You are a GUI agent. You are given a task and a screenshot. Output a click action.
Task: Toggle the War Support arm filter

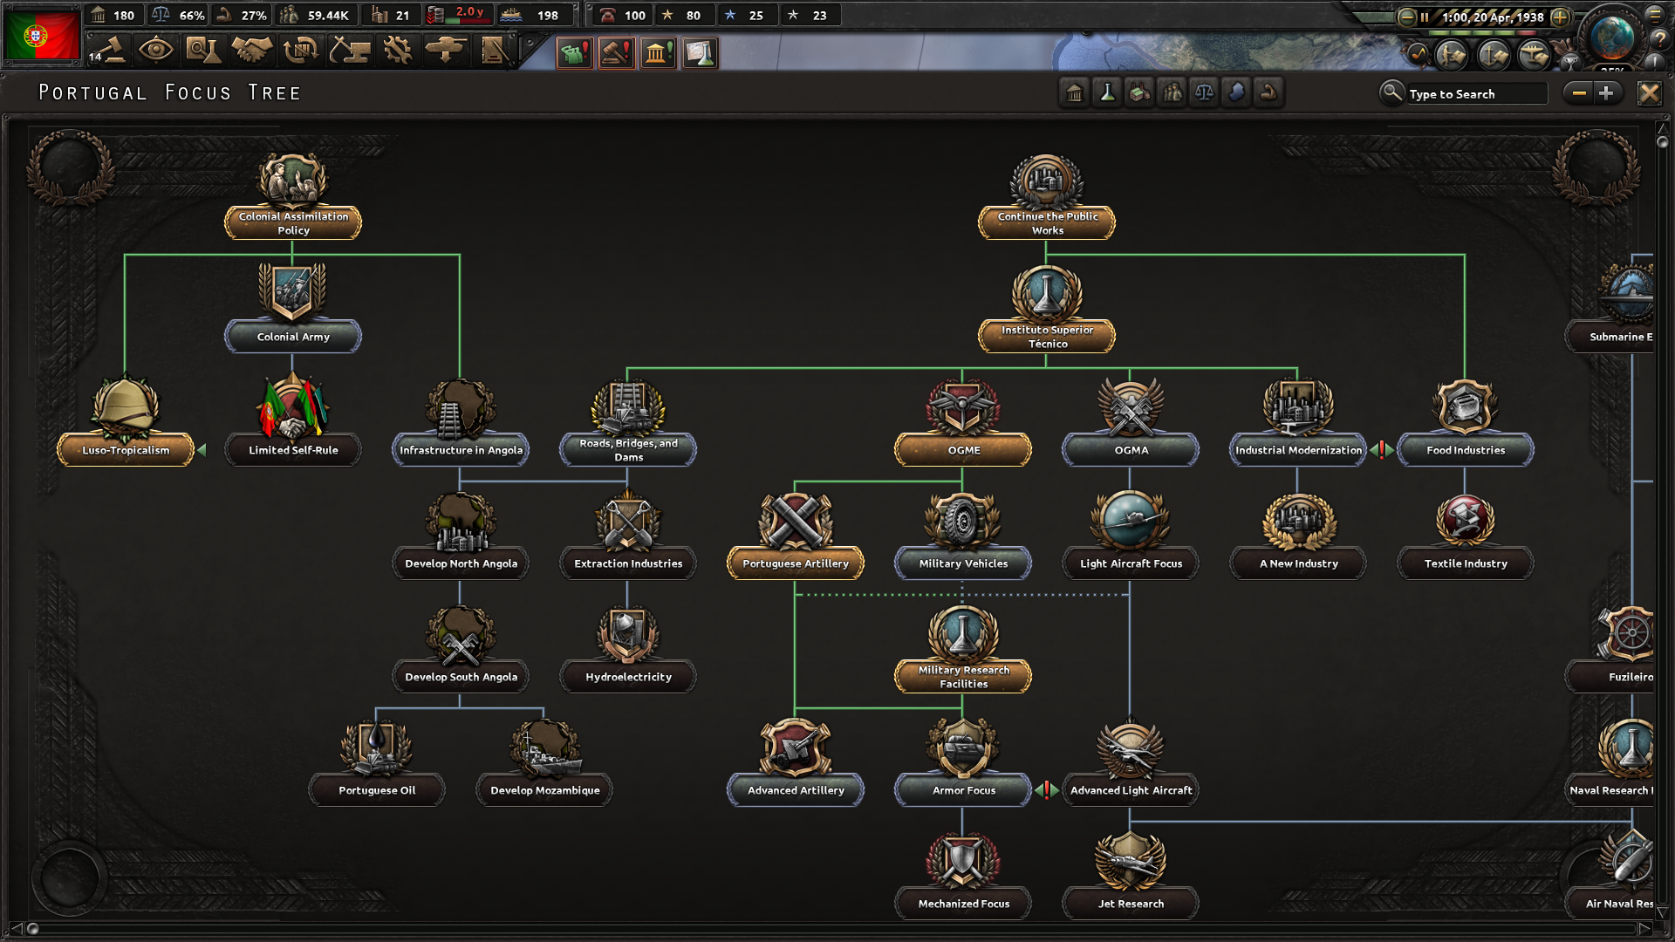pyautogui.click(x=1268, y=92)
